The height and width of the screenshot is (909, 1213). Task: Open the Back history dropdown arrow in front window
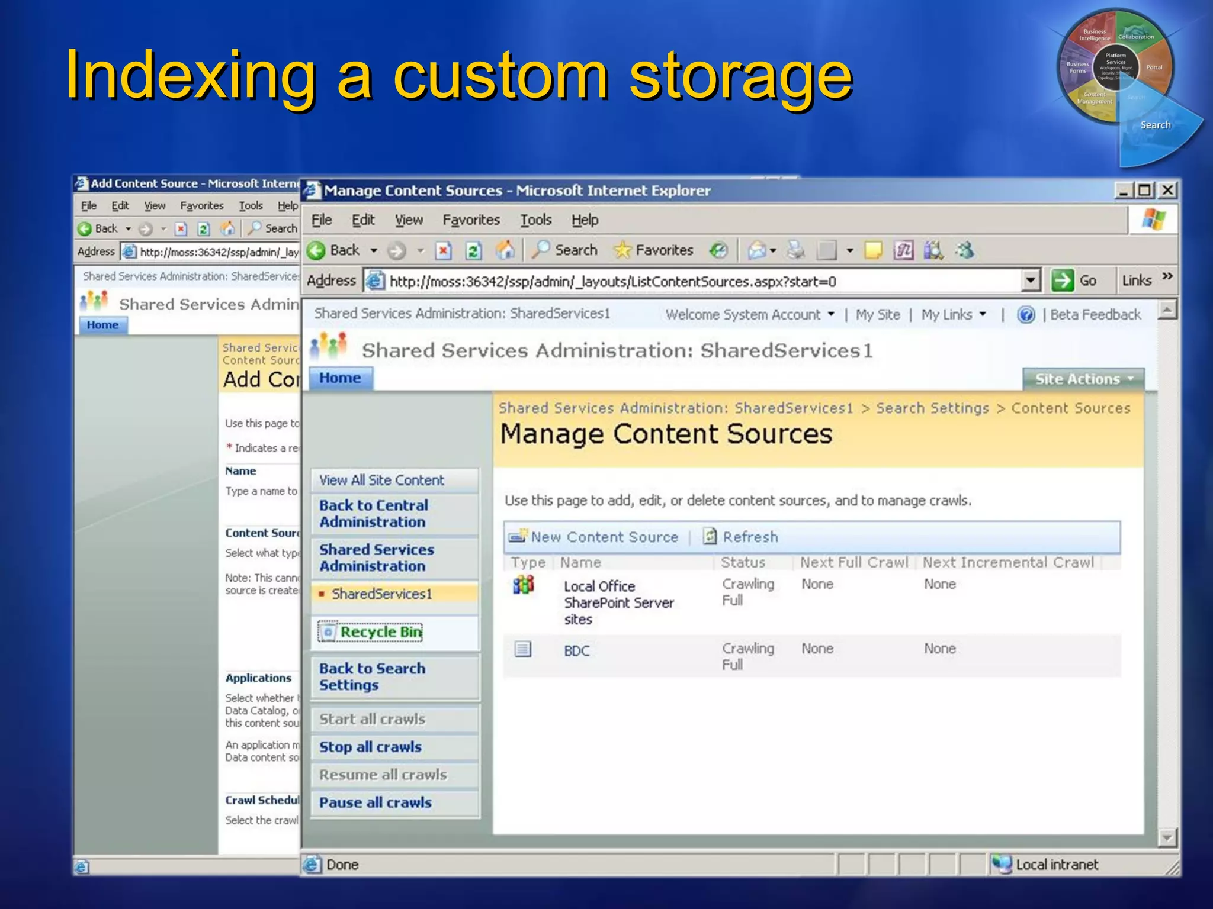point(374,251)
